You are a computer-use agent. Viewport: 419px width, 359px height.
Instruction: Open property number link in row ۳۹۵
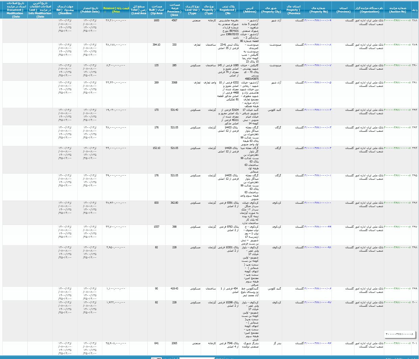(318, 176)
